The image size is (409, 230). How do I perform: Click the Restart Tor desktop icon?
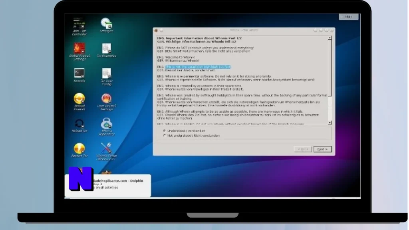point(79,150)
